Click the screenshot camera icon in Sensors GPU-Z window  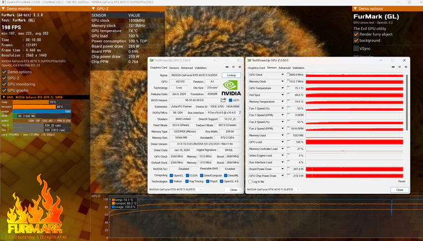click(x=393, y=67)
